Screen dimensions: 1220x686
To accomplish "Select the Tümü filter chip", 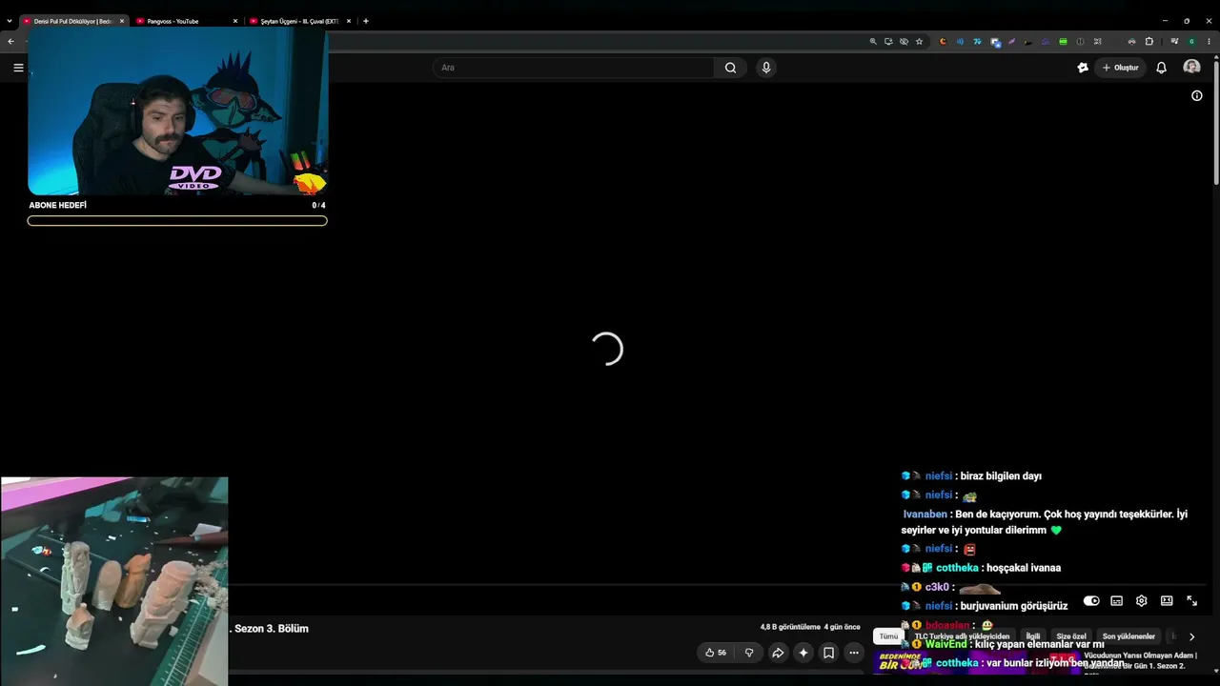I will point(888,636).
